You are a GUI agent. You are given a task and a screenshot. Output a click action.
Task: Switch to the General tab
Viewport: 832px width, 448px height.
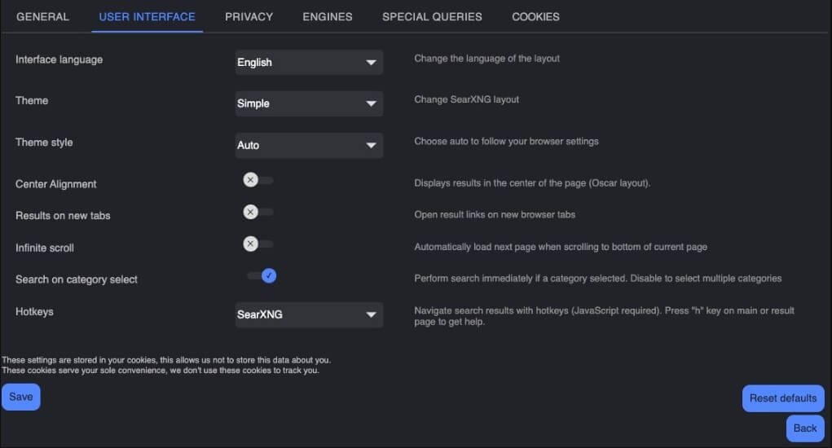tap(42, 16)
